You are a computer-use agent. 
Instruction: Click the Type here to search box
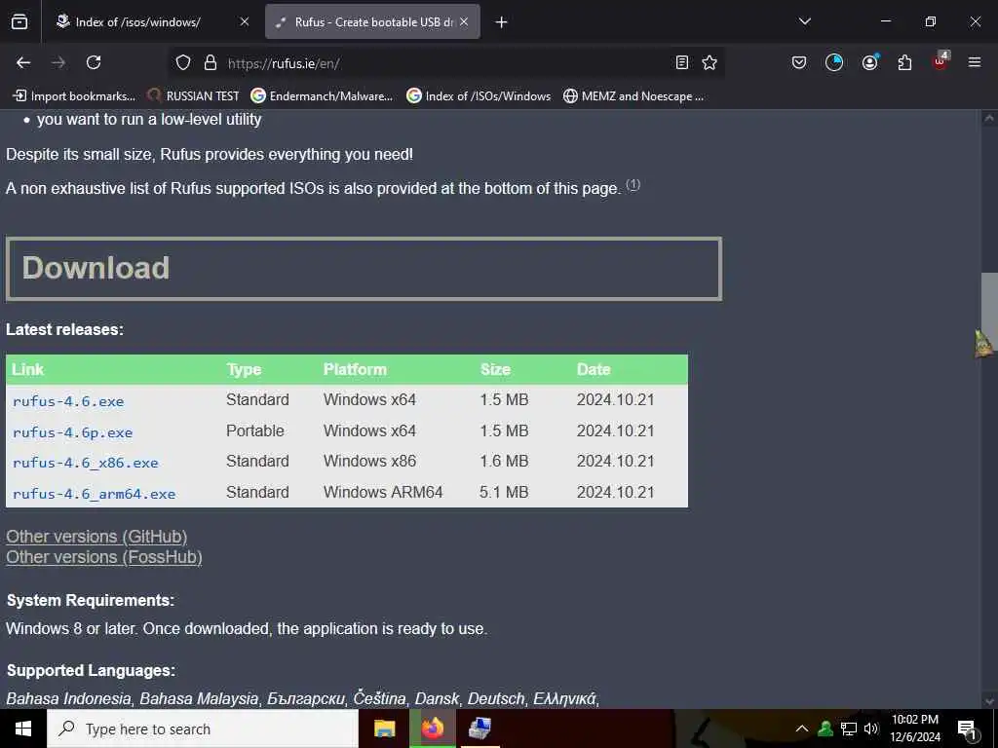click(203, 729)
